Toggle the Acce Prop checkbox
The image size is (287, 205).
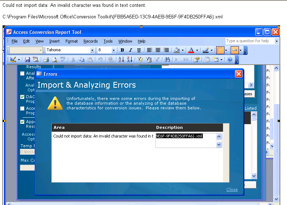click(22, 109)
